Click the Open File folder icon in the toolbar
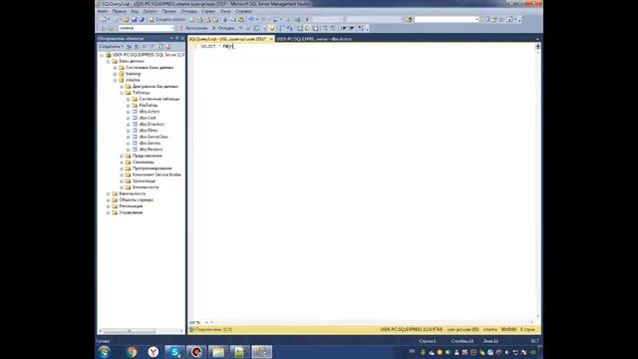 (126, 19)
